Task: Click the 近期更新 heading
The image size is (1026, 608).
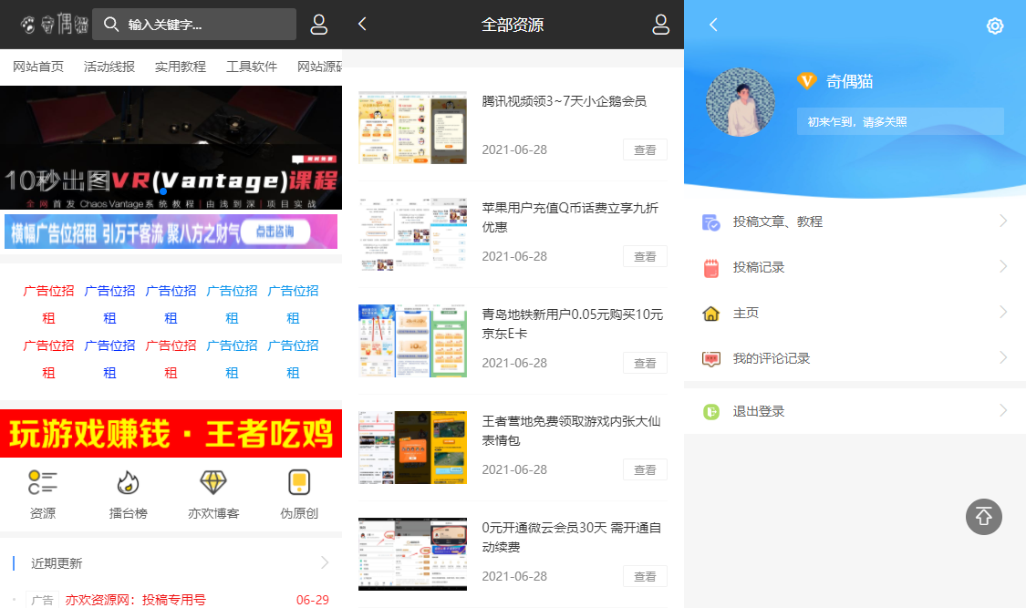Action: pyautogui.click(x=57, y=563)
